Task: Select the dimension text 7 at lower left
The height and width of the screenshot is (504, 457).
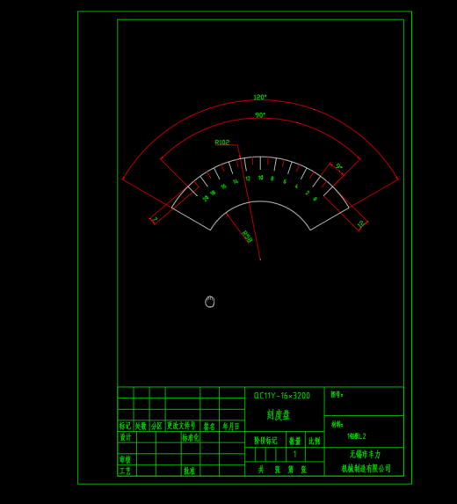Action: pos(155,219)
